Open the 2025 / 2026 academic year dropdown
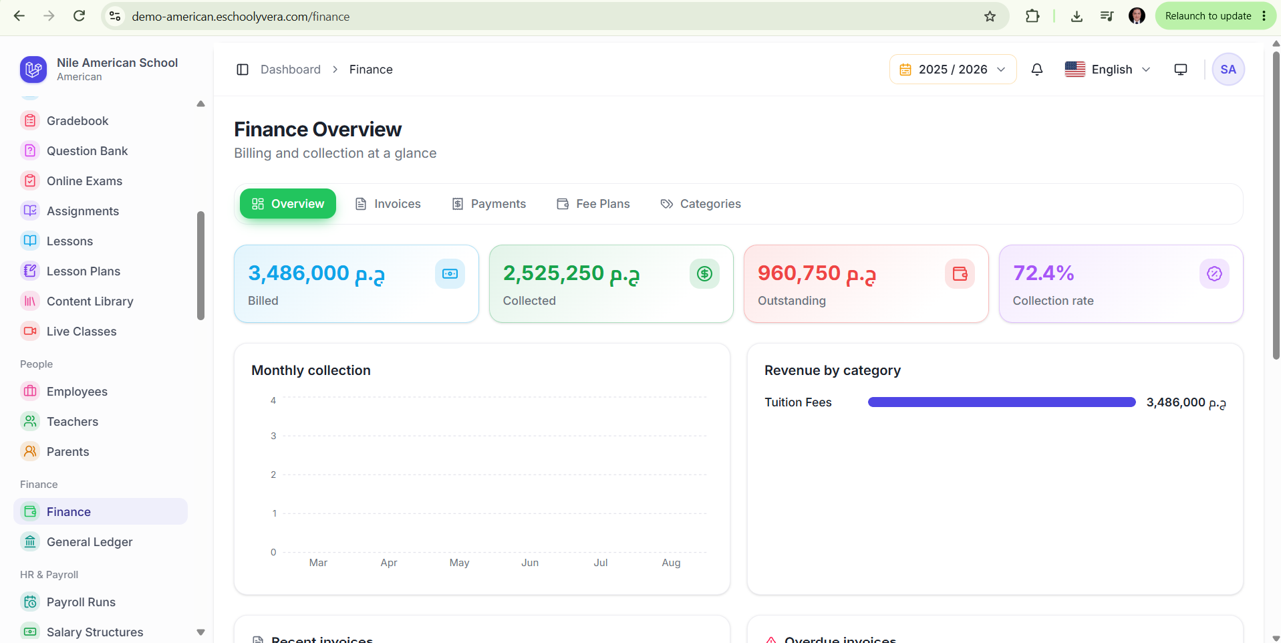1281x643 pixels. coord(953,70)
